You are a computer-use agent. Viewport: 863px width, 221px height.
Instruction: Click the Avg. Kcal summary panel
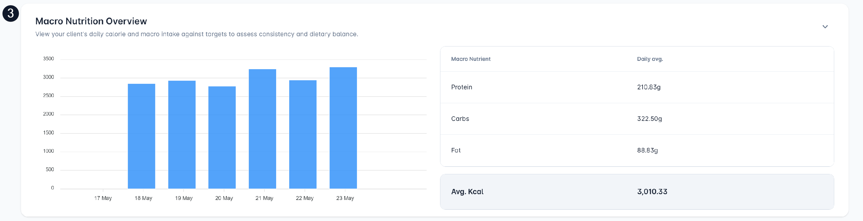636,192
